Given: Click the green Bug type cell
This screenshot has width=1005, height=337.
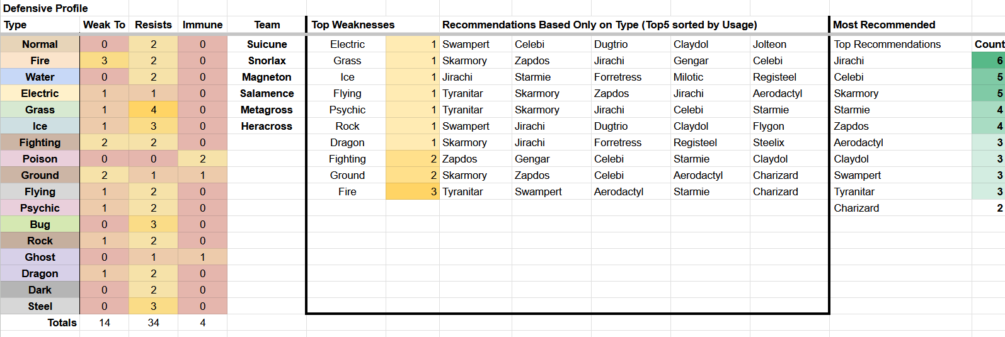Looking at the screenshot, I should (x=40, y=224).
